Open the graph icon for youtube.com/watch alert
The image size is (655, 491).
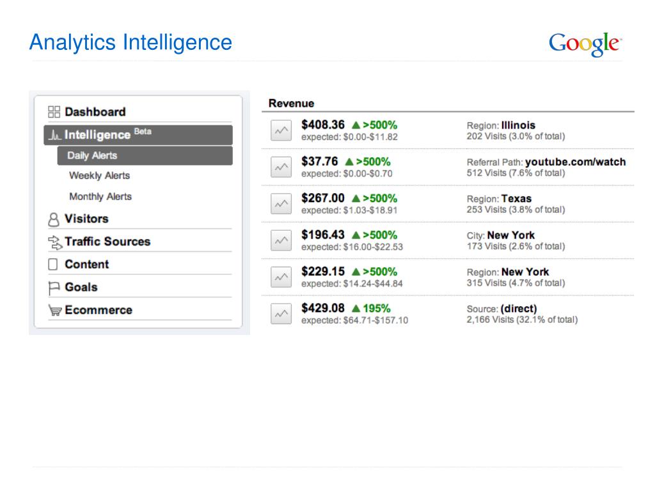click(x=281, y=167)
